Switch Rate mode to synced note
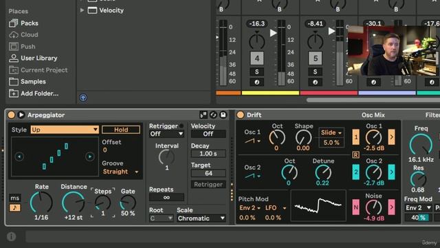Viewport: 440px width, 248px height. tap(14, 208)
